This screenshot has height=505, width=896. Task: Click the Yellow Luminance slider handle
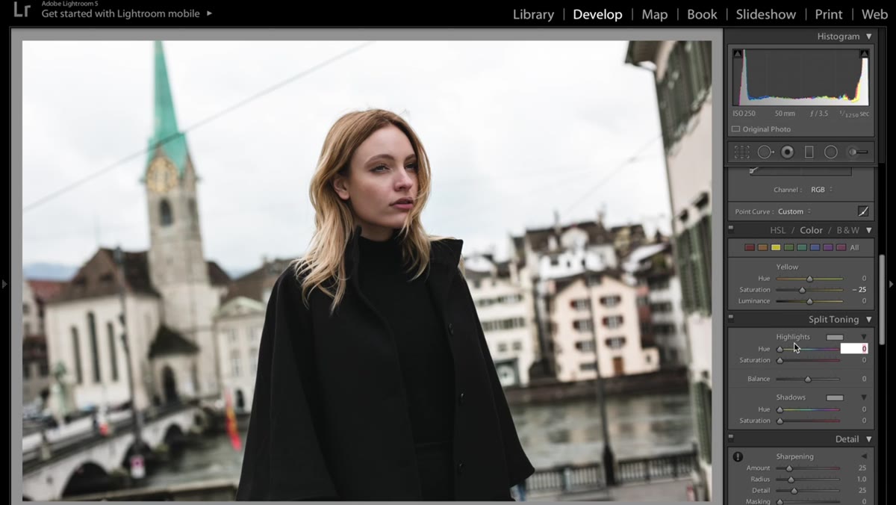(x=809, y=301)
